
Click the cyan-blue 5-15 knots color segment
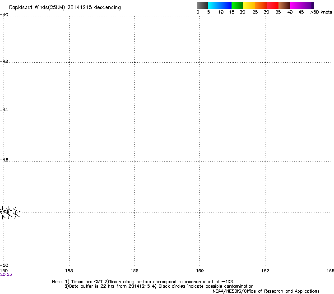click(x=220, y=5)
